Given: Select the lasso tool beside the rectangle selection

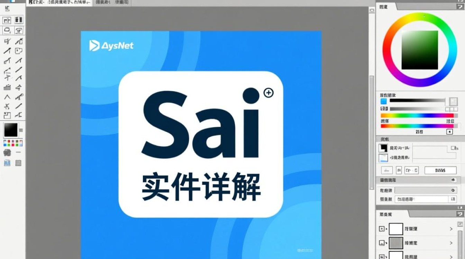Looking at the screenshot, I should (x=19, y=30).
